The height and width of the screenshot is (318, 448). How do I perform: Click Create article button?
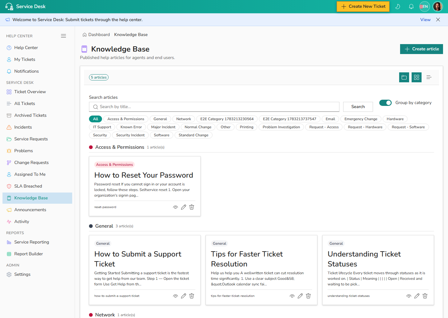coord(422,49)
